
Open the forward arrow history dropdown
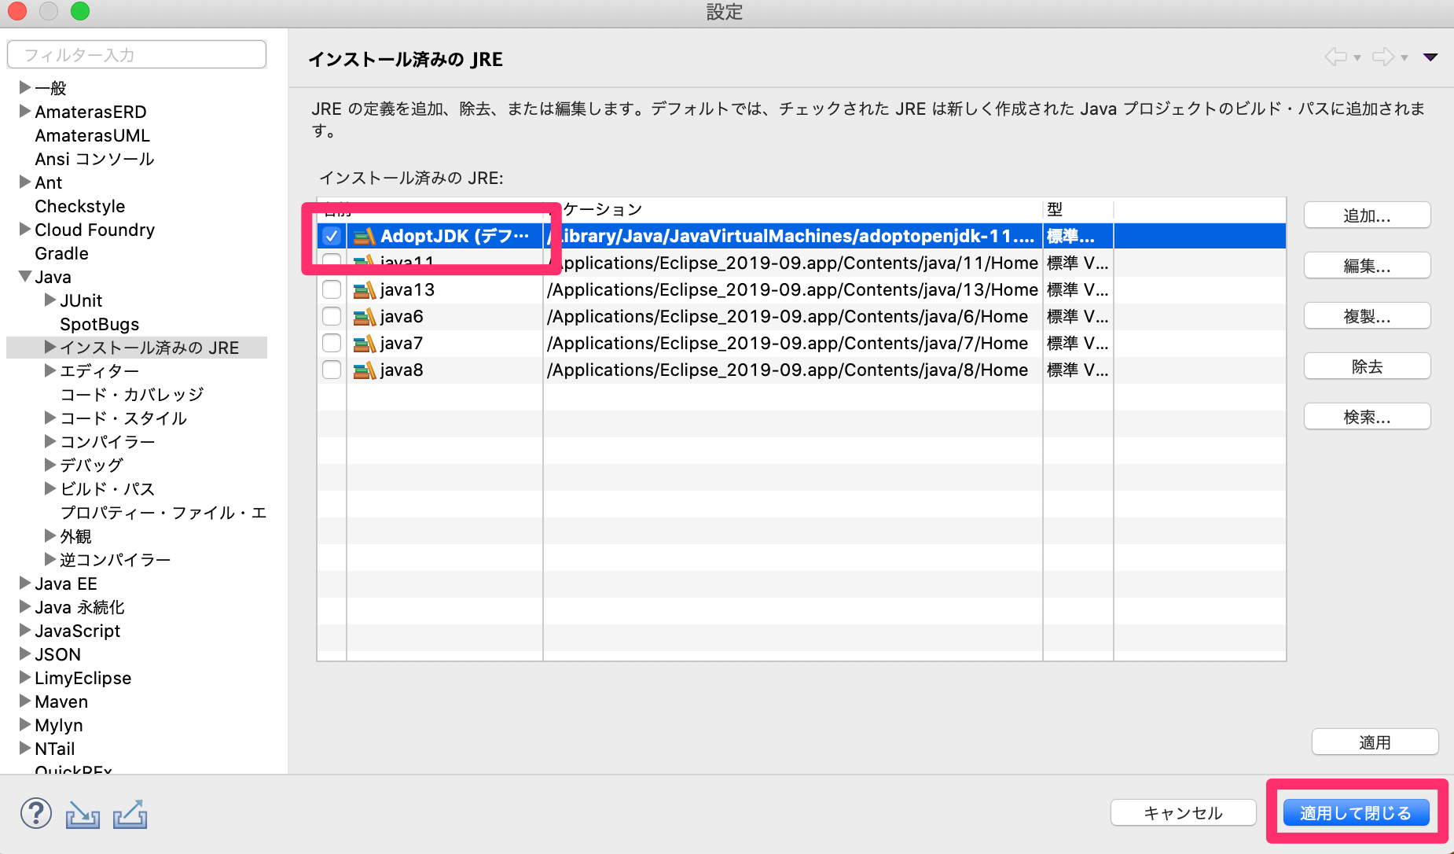1404,58
